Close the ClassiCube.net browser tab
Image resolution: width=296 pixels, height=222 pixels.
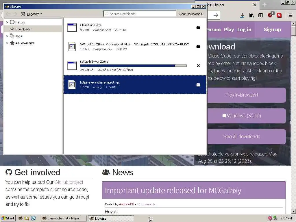point(254,5)
